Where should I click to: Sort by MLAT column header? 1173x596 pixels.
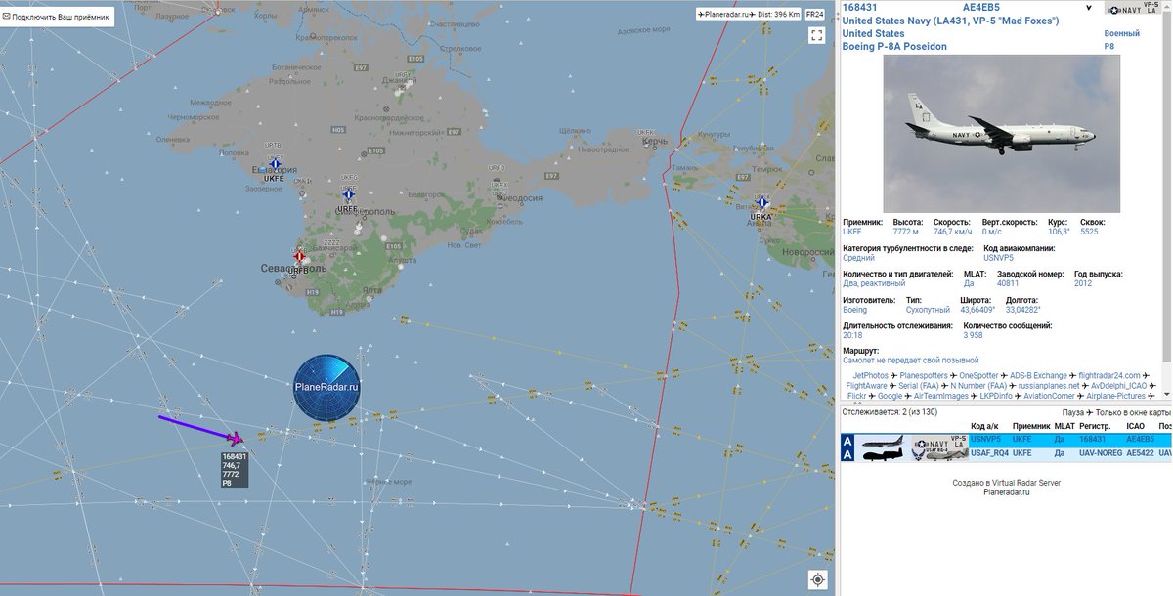click(1064, 426)
